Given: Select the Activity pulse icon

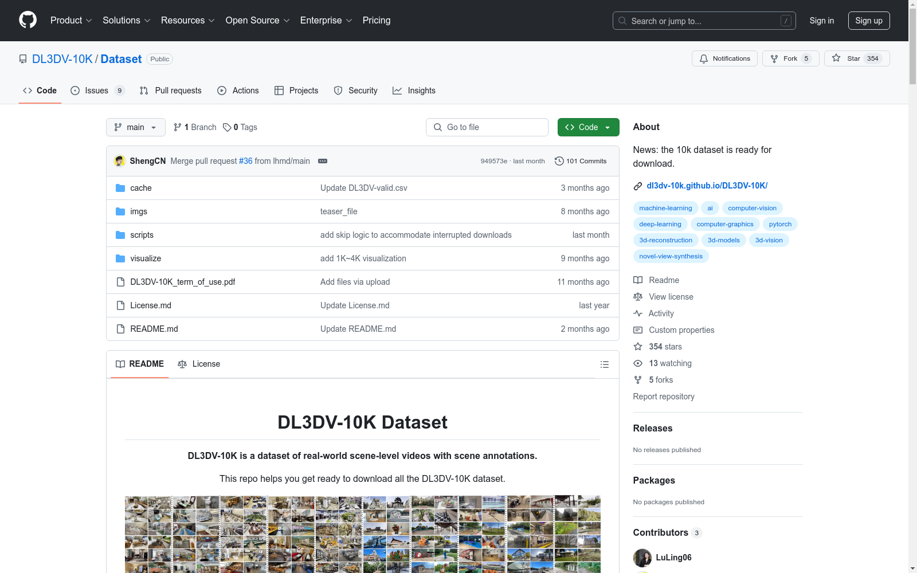Looking at the screenshot, I should point(637,313).
